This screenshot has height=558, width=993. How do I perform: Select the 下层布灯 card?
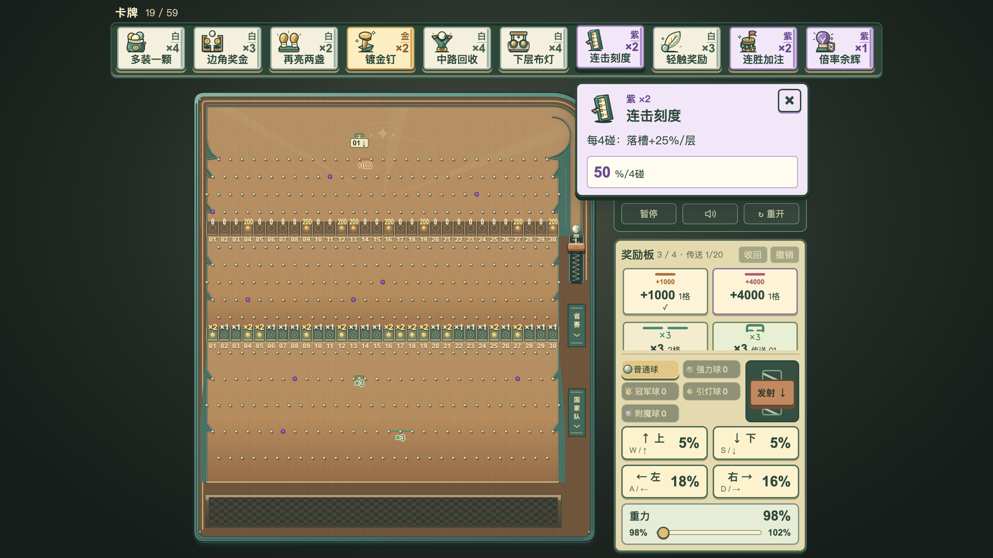533,49
